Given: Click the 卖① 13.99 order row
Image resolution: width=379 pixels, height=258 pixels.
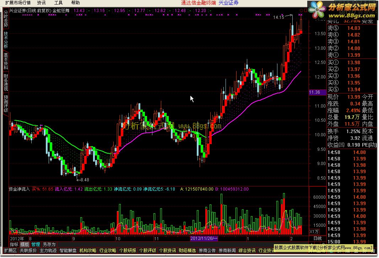Looking at the screenshot, I should point(344,55).
